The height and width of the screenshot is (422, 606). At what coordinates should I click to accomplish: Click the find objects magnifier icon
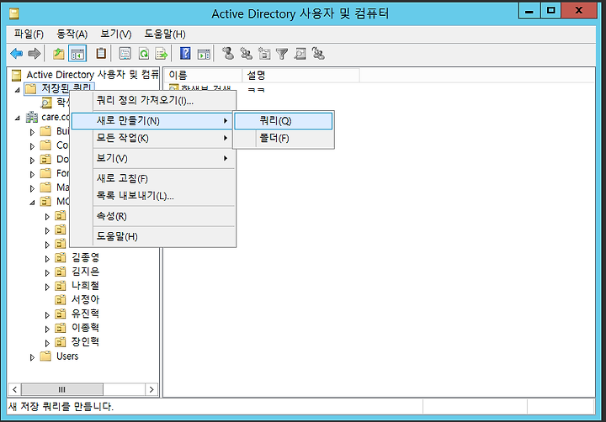(300, 54)
